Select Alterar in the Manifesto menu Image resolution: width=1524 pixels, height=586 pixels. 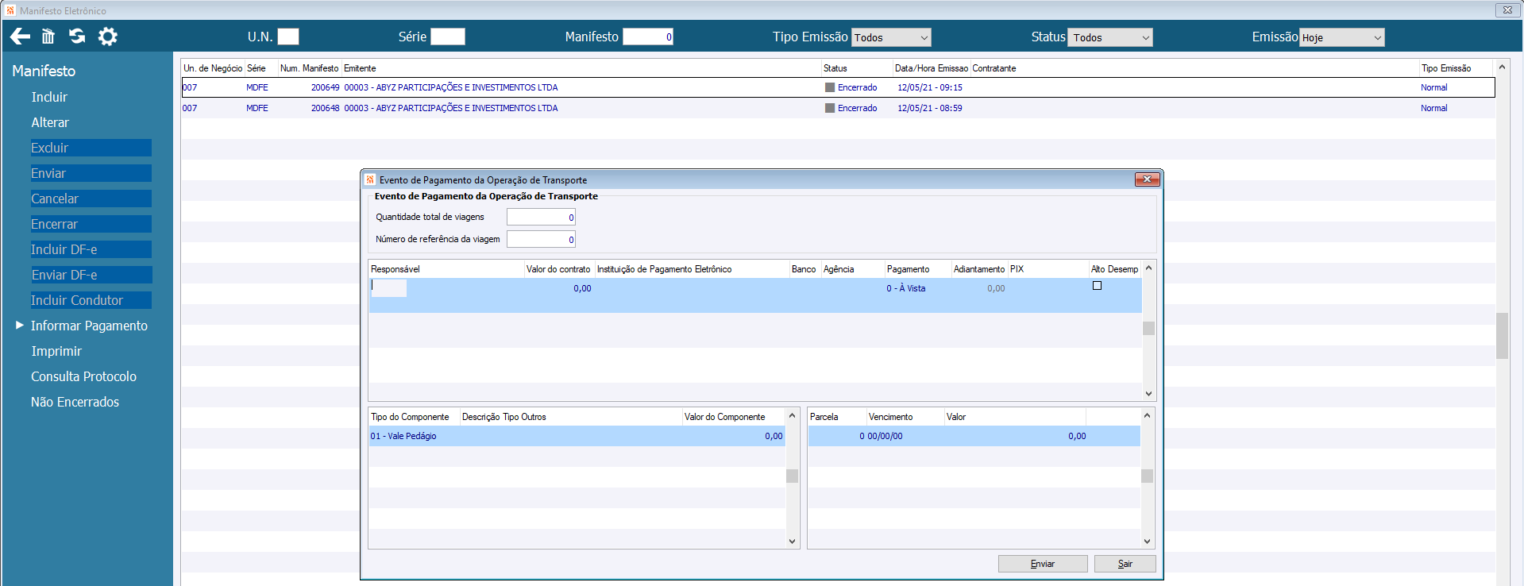[x=50, y=122]
